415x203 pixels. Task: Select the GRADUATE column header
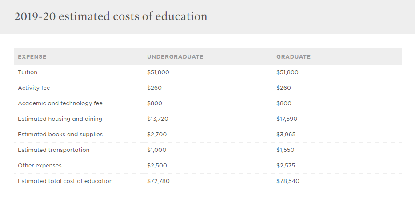(x=294, y=57)
